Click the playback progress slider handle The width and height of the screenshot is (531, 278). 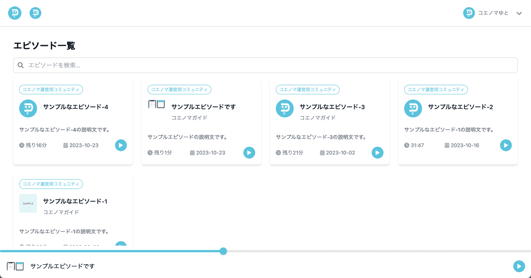click(x=223, y=251)
